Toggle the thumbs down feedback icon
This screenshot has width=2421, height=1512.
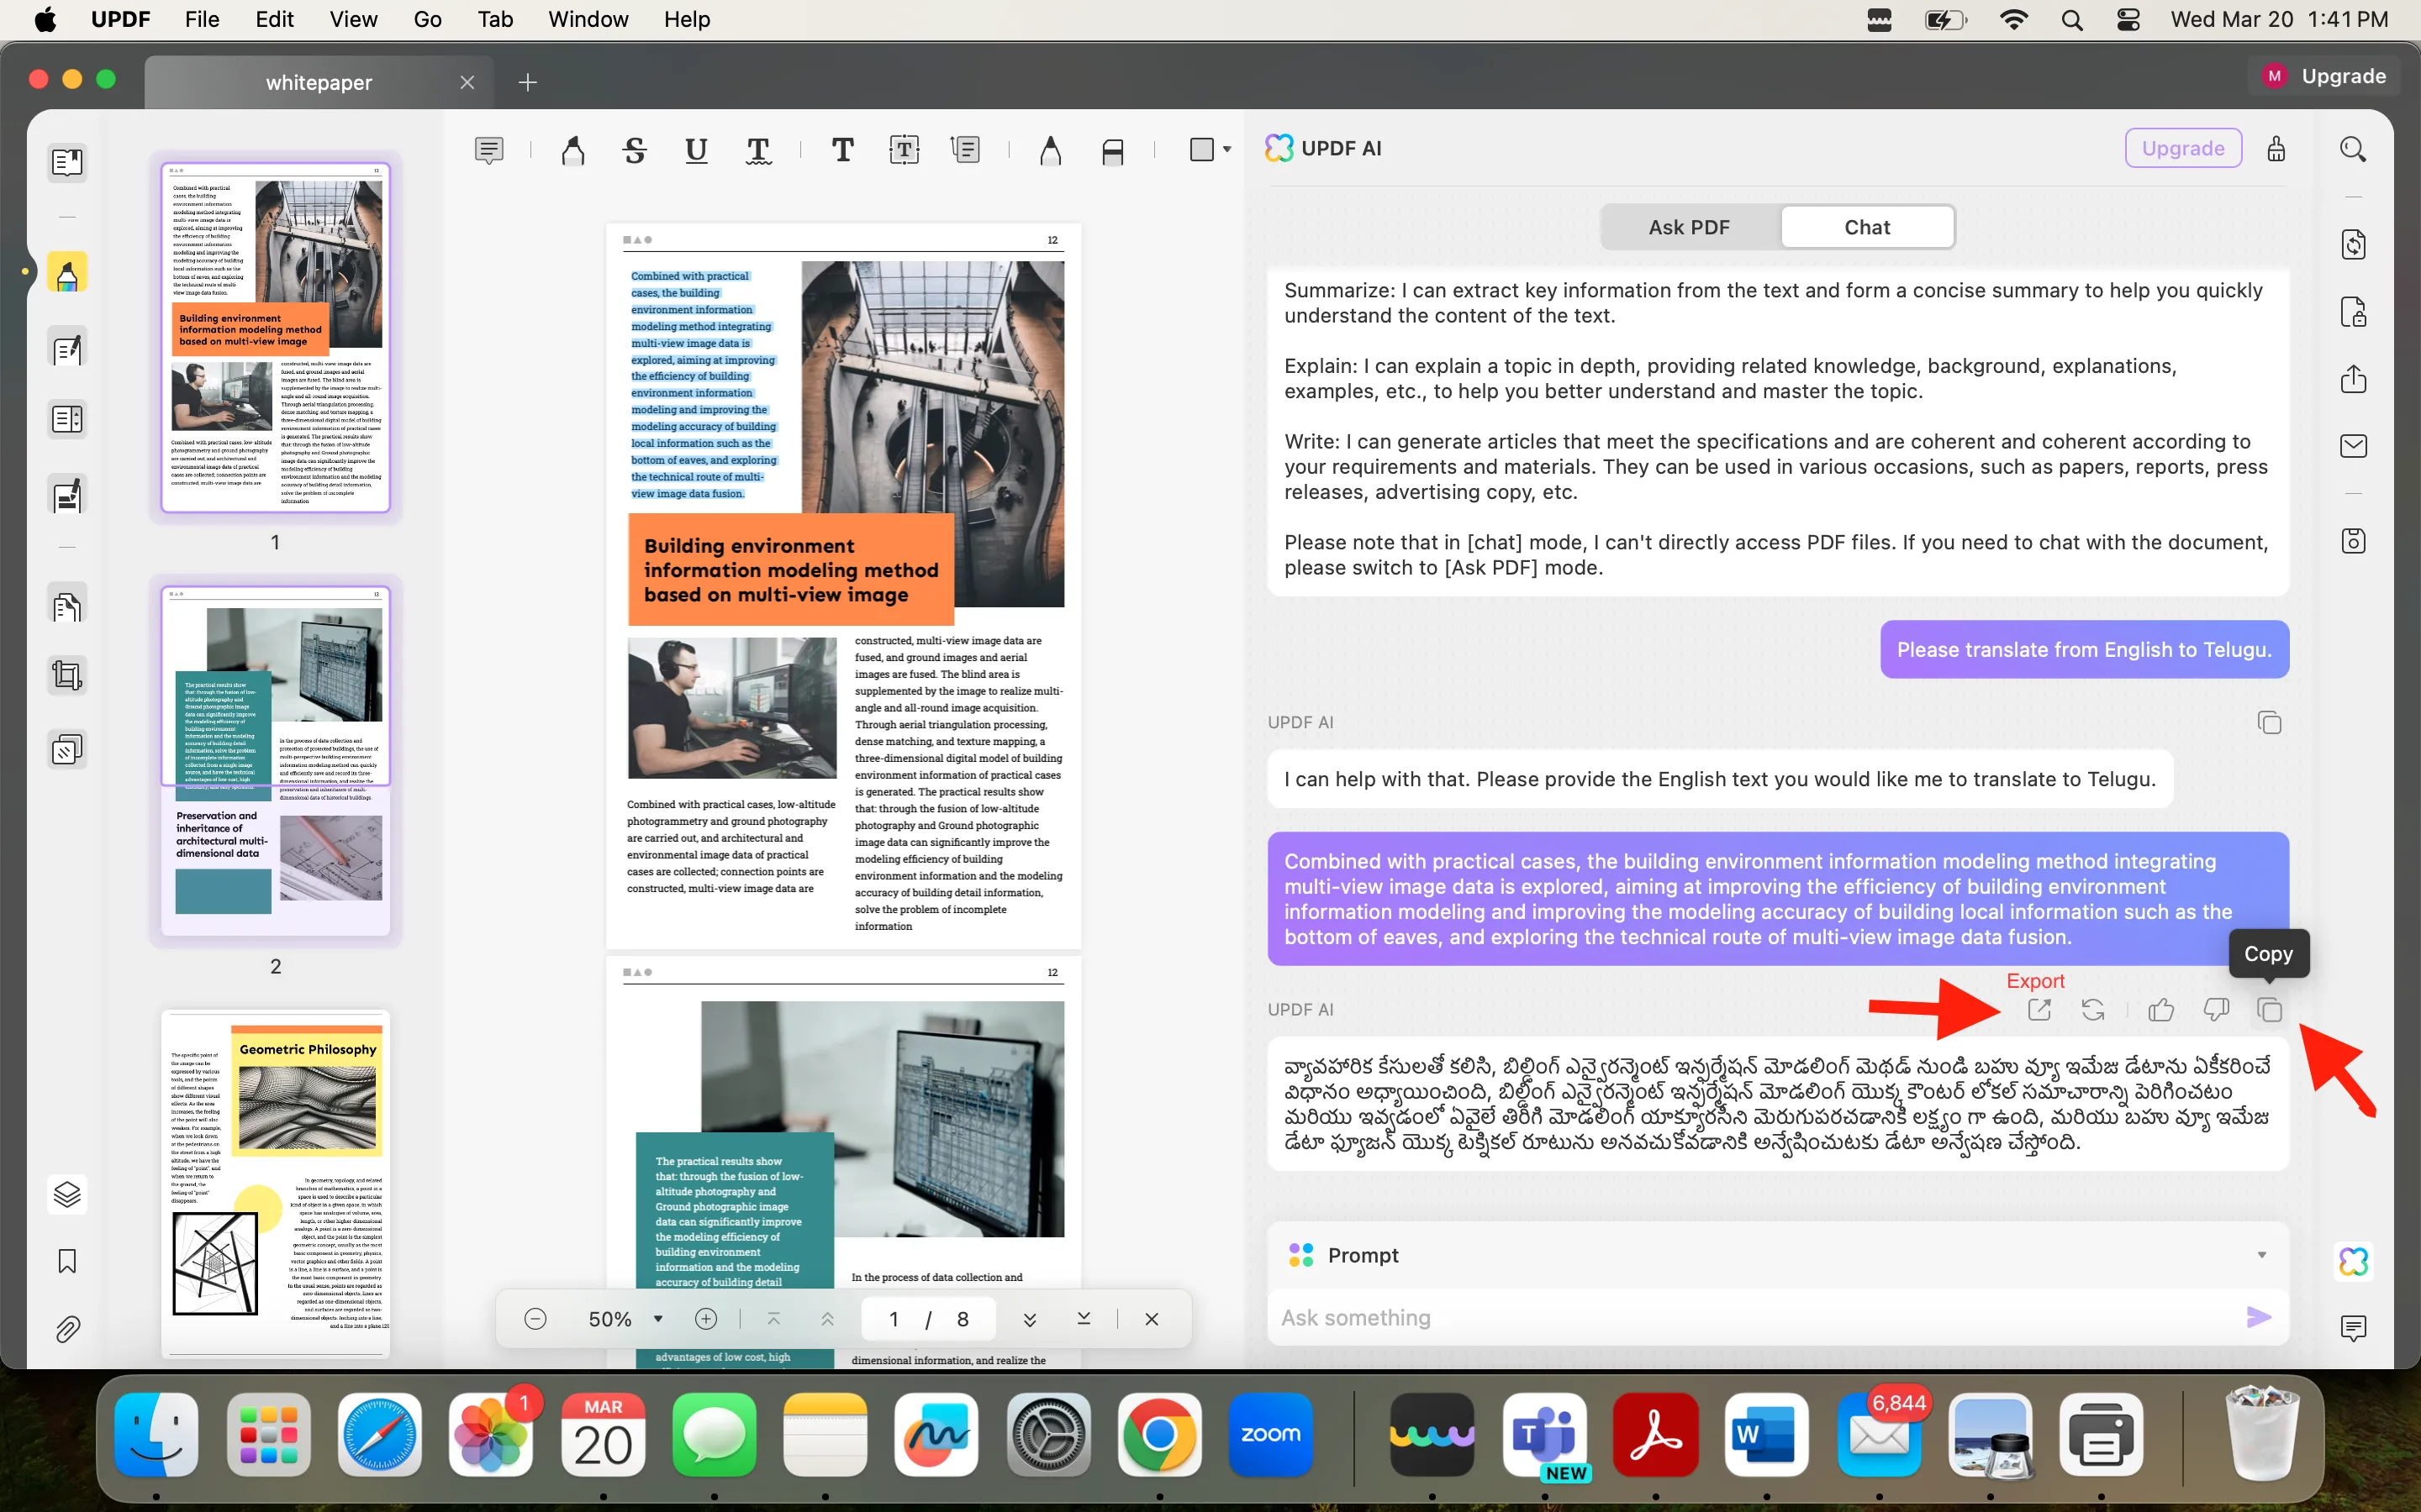(x=2215, y=1009)
